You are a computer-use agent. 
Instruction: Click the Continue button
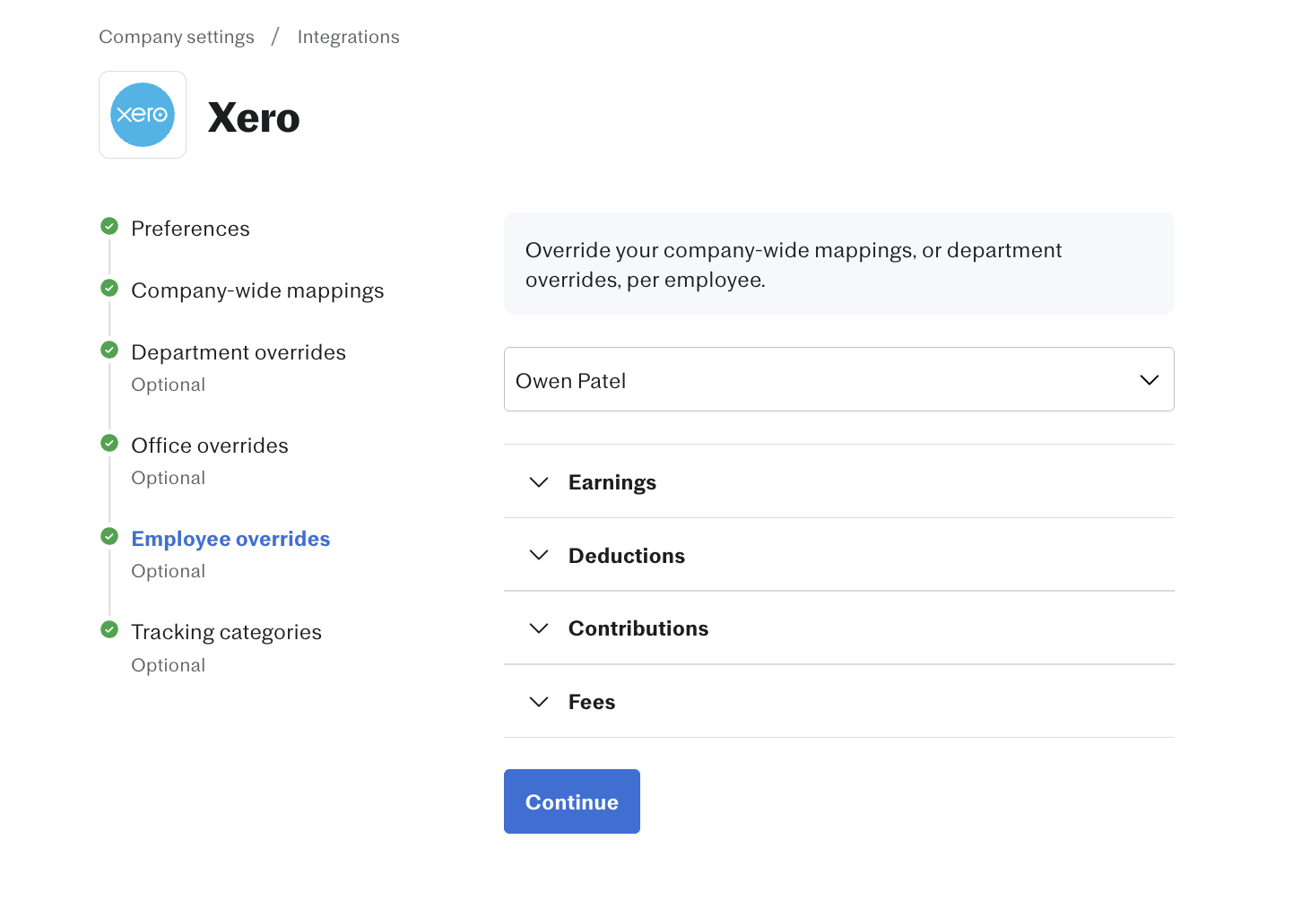[x=572, y=801]
